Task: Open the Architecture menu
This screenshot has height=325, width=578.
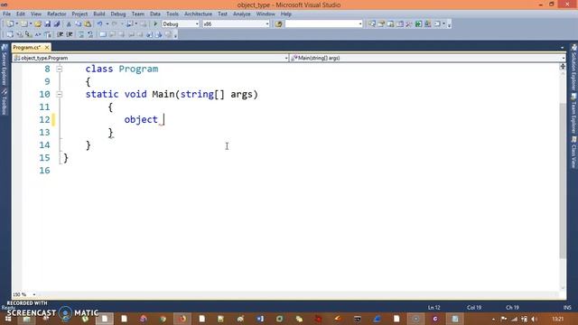Action: point(198,14)
